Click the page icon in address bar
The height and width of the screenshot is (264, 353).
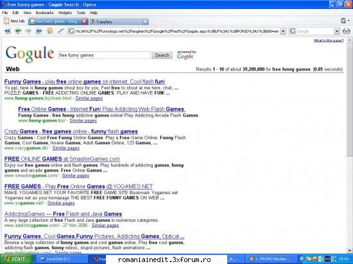tap(71, 31)
